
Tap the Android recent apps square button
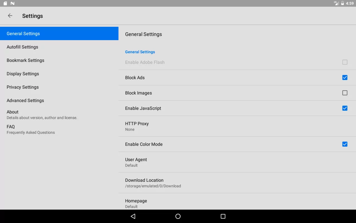(x=223, y=216)
